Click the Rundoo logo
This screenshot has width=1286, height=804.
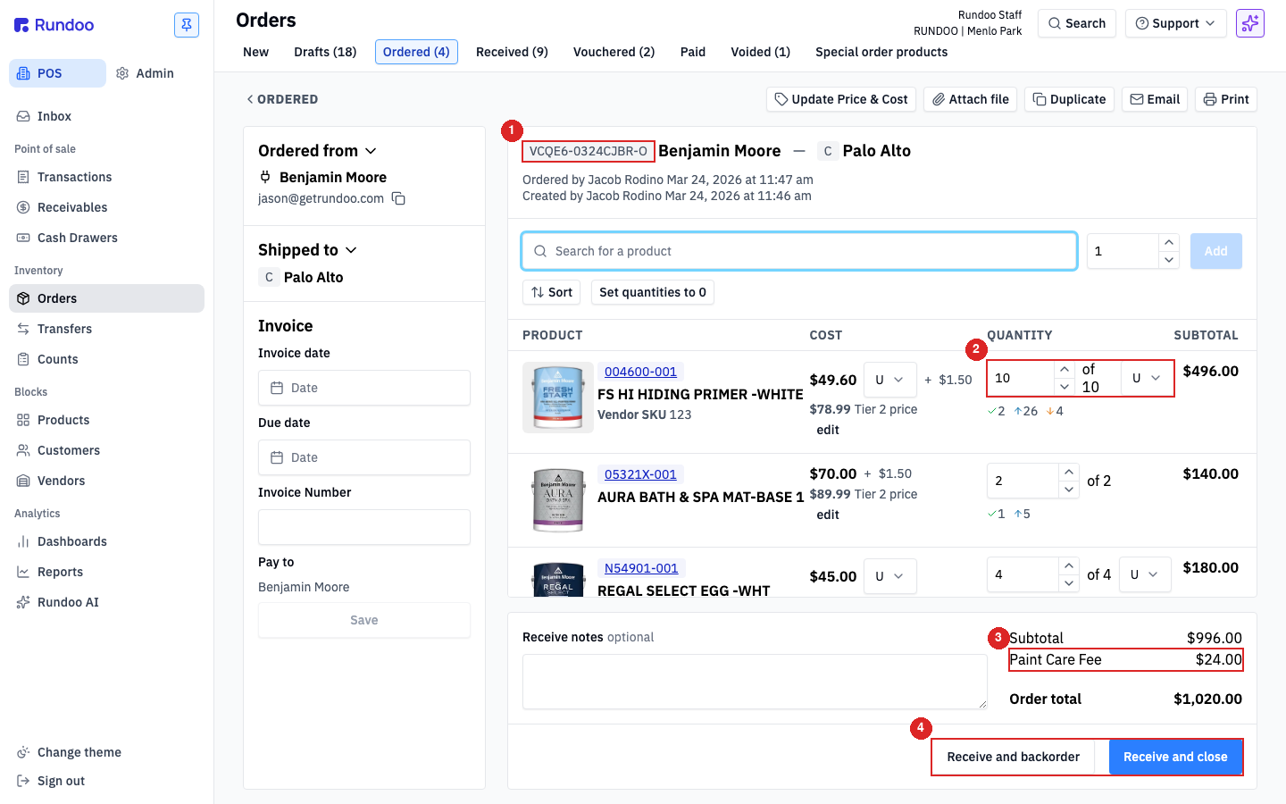click(x=54, y=25)
